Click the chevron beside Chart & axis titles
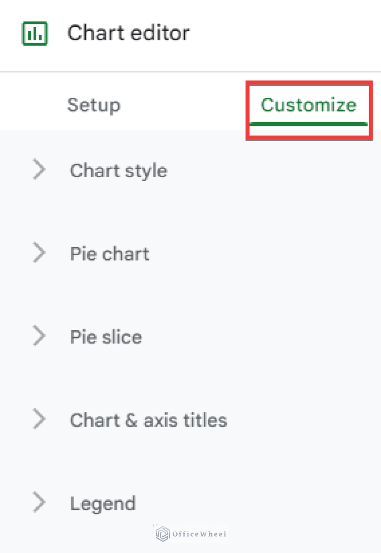Image resolution: width=381 pixels, height=553 pixels. (x=40, y=419)
